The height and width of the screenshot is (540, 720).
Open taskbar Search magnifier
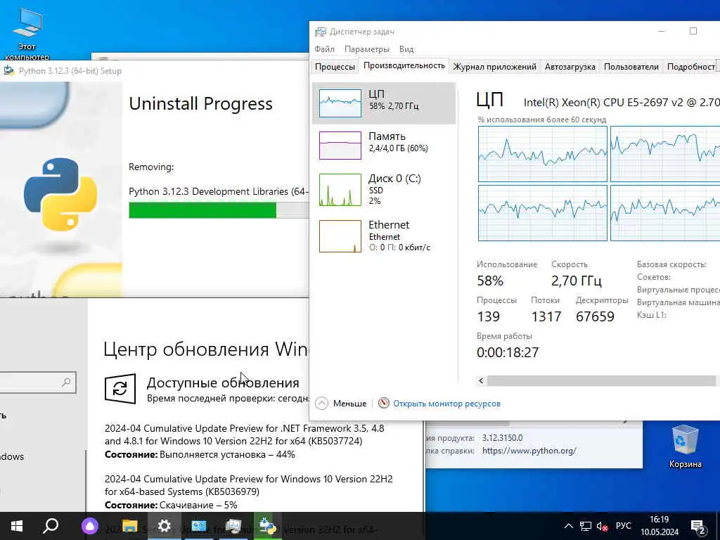point(51,526)
